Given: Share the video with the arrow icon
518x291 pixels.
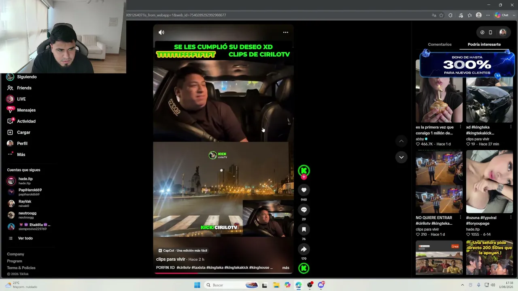Looking at the screenshot, I should tap(304, 249).
